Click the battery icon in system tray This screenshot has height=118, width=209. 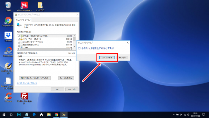[177, 115]
